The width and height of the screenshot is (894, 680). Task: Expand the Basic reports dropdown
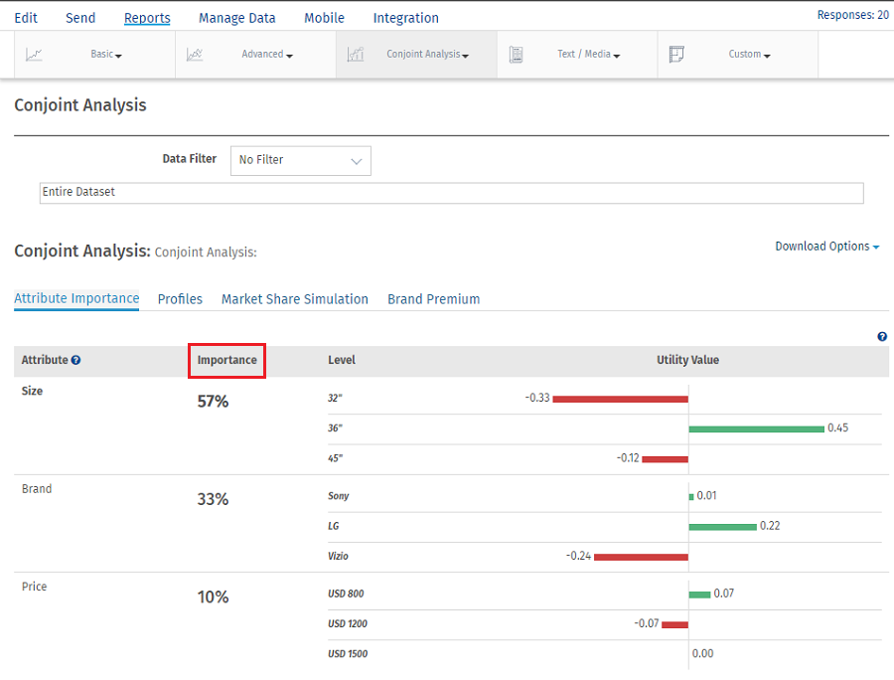106,55
